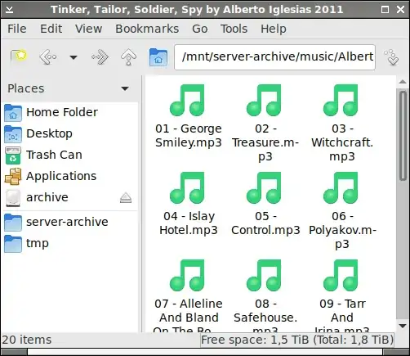Click the archive hard drive icon
Screen dimensions: 410x356
point(13,198)
